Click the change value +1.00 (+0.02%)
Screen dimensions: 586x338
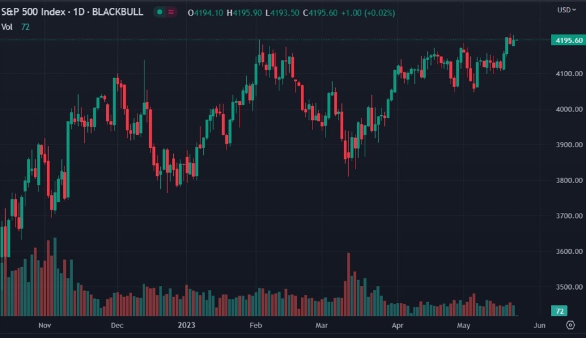point(368,13)
